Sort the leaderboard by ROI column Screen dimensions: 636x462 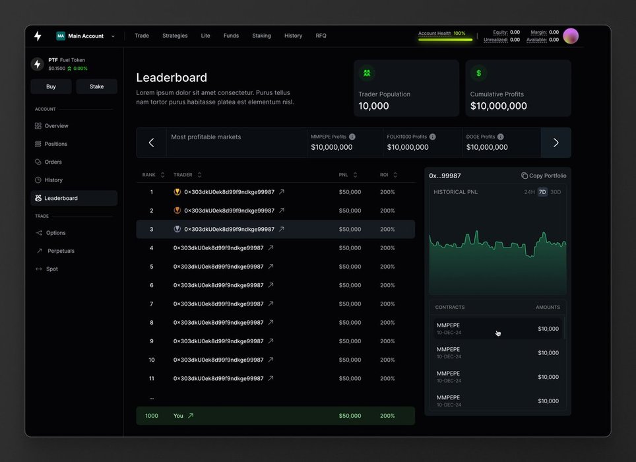coord(395,175)
